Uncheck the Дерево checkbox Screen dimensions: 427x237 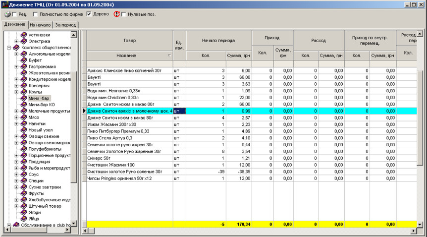tap(89, 14)
